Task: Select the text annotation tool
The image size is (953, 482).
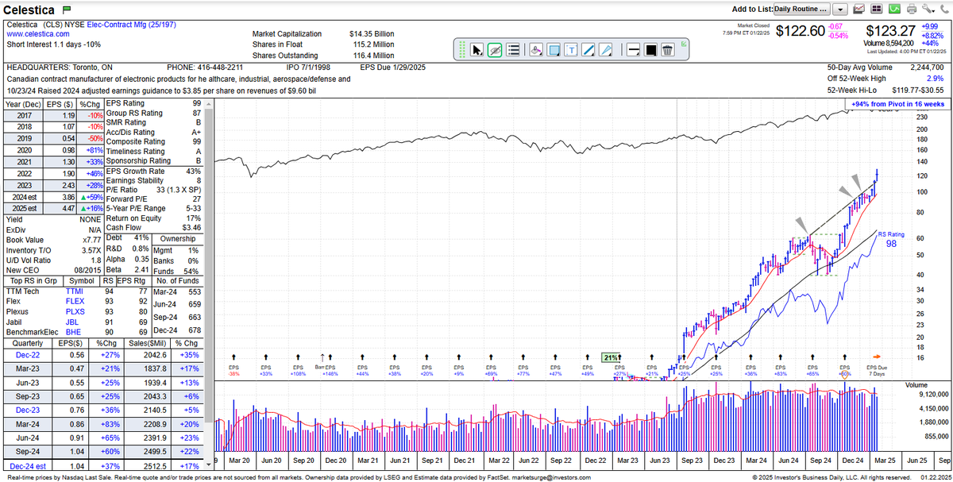Action: (x=571, y=50)
